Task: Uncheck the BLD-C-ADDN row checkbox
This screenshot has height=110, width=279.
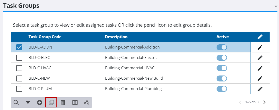Action: click(19, 47)
